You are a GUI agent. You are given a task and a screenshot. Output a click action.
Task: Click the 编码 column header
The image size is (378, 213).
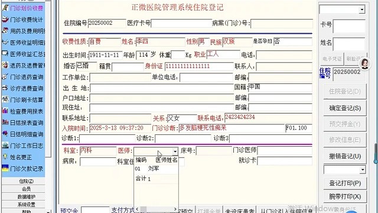point(141,160)
